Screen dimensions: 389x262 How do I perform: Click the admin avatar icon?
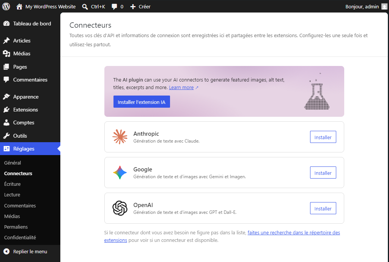[x=384, y=6]
